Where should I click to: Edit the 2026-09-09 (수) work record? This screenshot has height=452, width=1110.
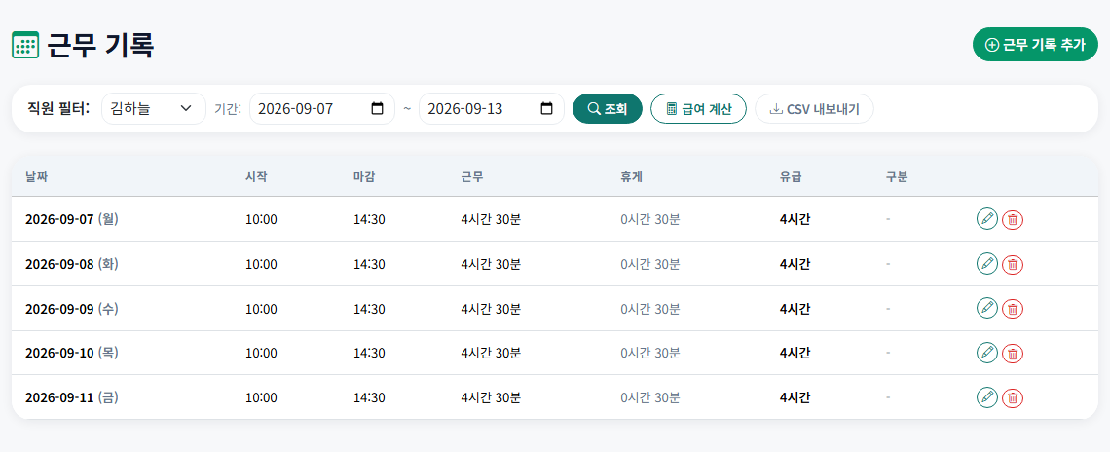(x=986, y=308)
